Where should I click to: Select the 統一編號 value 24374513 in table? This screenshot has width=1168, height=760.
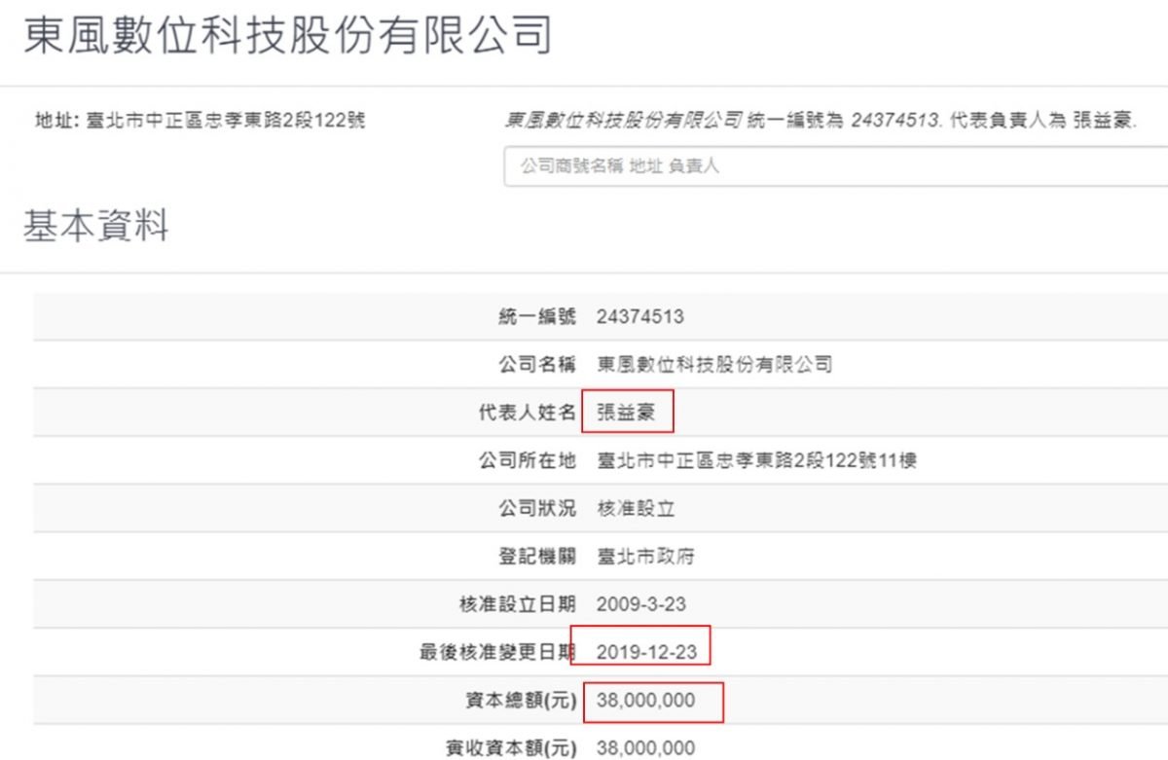tap(639, 316)
